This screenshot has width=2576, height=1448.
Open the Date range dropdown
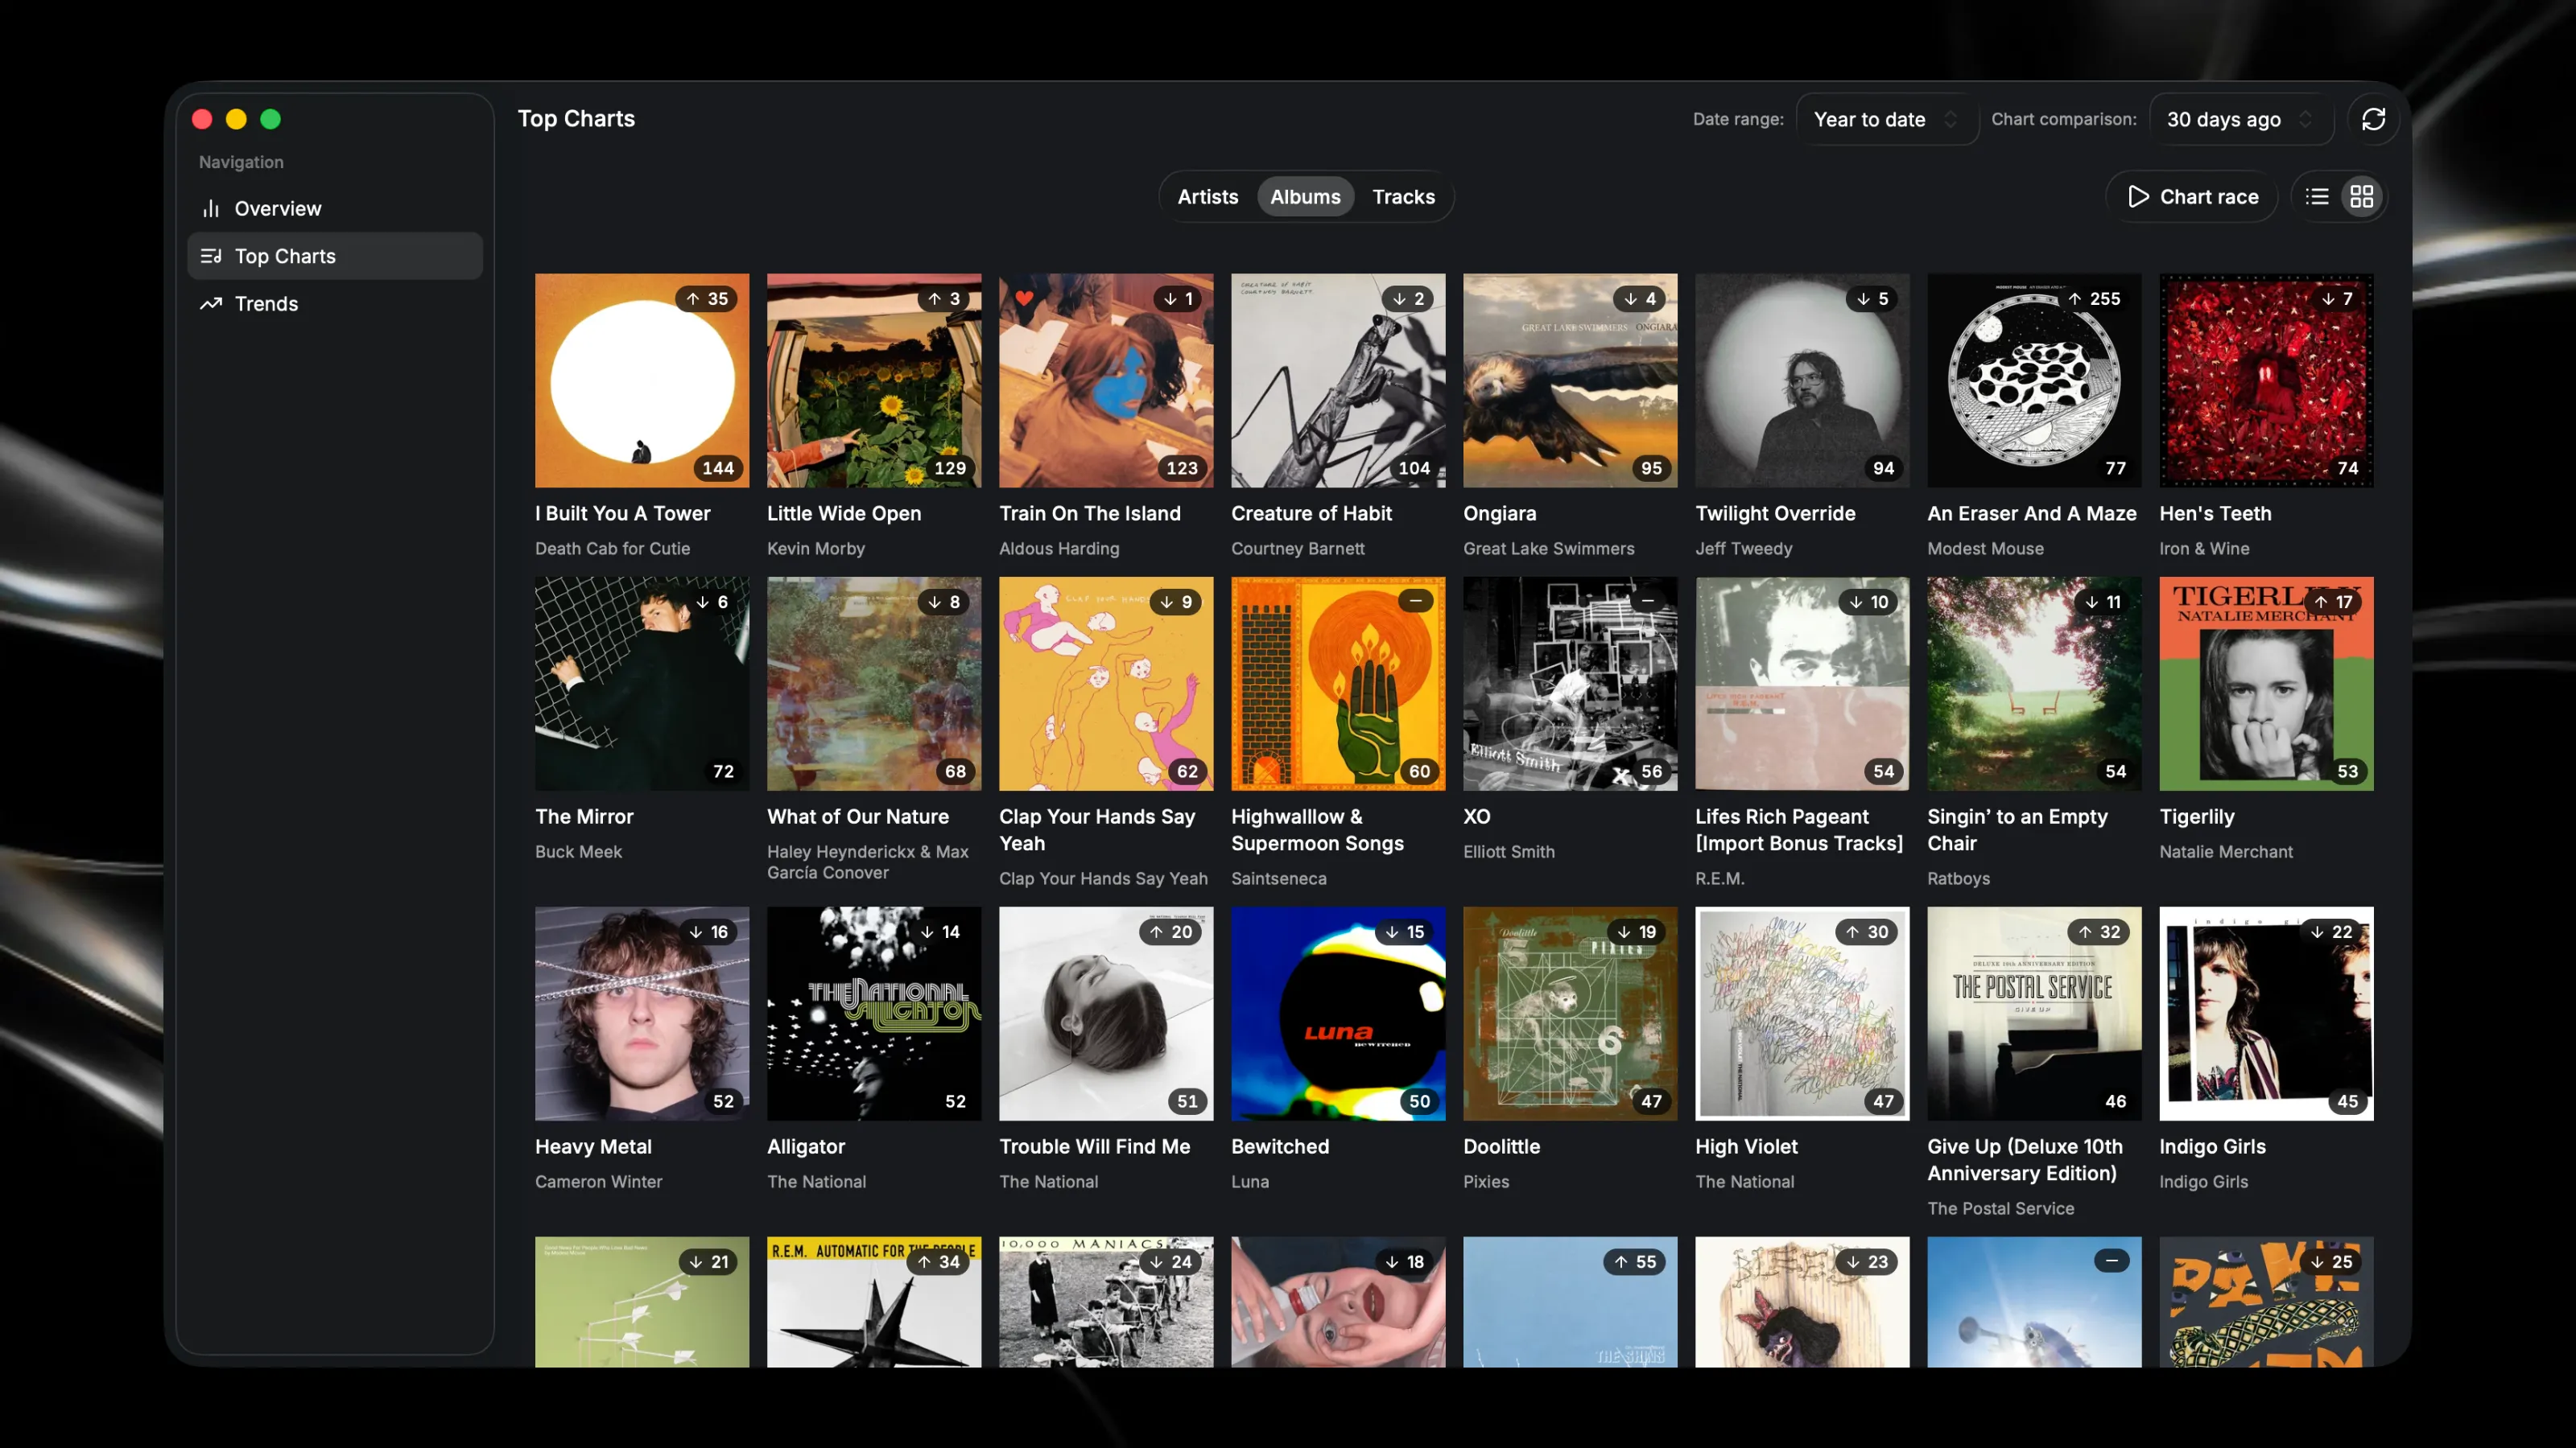[x=1886, y=119]
